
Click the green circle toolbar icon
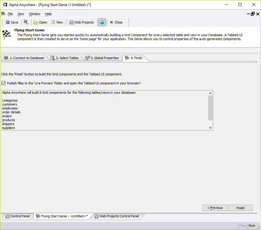pyautogui.click(x=102, y=22)
